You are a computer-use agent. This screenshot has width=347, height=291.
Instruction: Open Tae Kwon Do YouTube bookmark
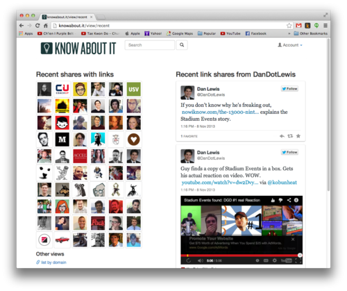click(101, 33)
